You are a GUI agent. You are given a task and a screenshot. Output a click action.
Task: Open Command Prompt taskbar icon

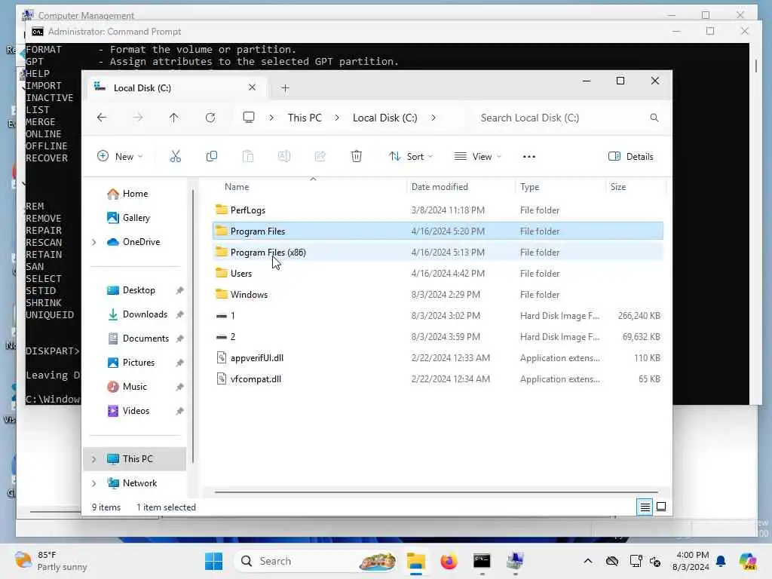(x=482, y=561)
